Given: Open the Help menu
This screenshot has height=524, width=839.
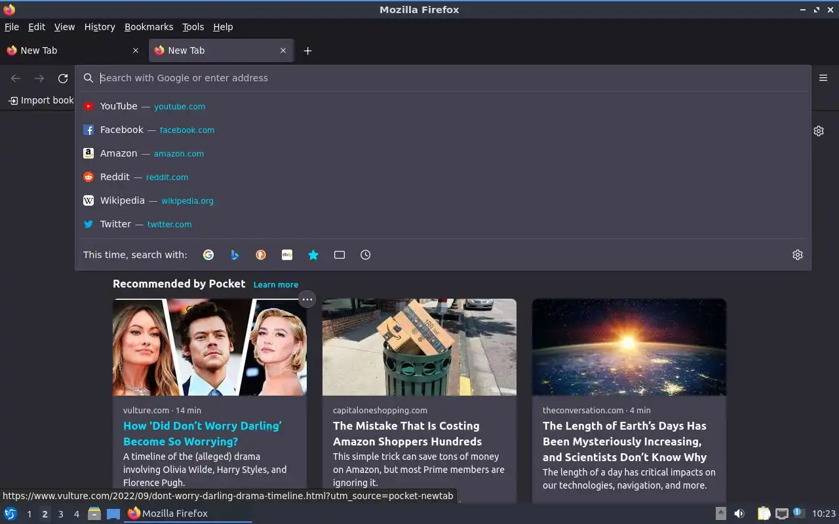Looking at the screenshot, I should pos(223,27).
